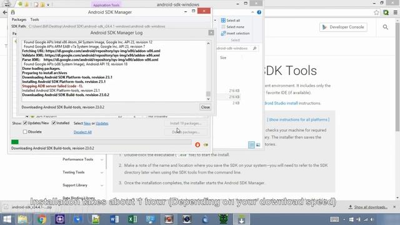The width and height of the screenshot is (400, 225).
Task: Expand the Testing Tools sidebar section
Action: pos(102,172)
